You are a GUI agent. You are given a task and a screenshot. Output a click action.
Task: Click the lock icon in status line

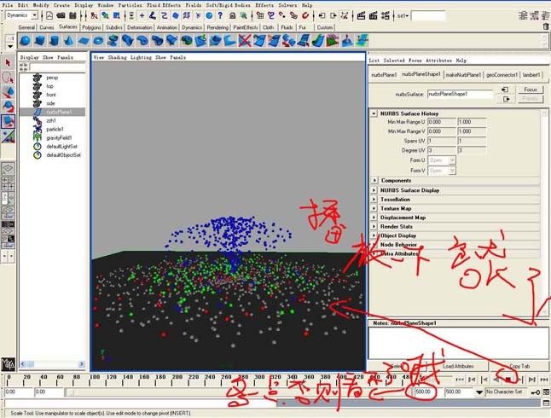point(232,15)
